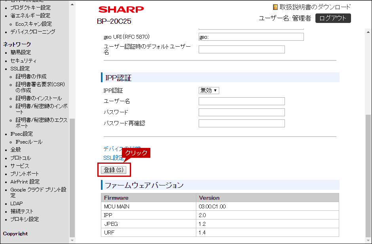Image resolution: width=372 pixels, height=244 pixels.
Task: Select 証明書/秘密鍵のインポート
Action: 42,109
